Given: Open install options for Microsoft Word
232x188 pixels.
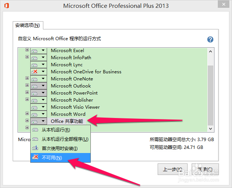Looking at the screenshot, I should [x=38, y=114].
